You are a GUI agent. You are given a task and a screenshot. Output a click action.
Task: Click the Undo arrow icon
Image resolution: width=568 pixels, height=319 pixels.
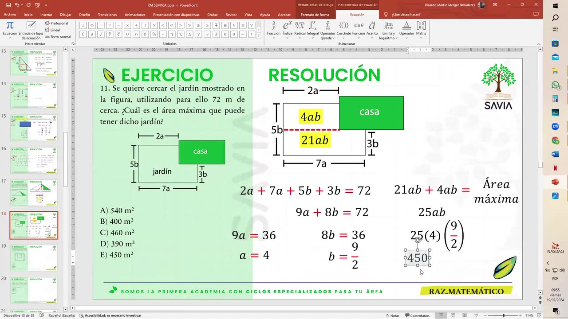click(17, 5)
